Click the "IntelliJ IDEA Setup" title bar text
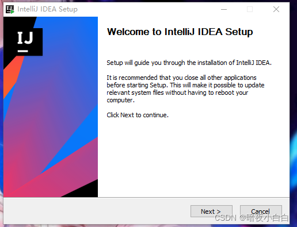297x227 pixels. click(47, 9)
